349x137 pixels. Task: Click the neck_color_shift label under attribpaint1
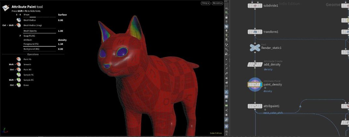[273, 113]
